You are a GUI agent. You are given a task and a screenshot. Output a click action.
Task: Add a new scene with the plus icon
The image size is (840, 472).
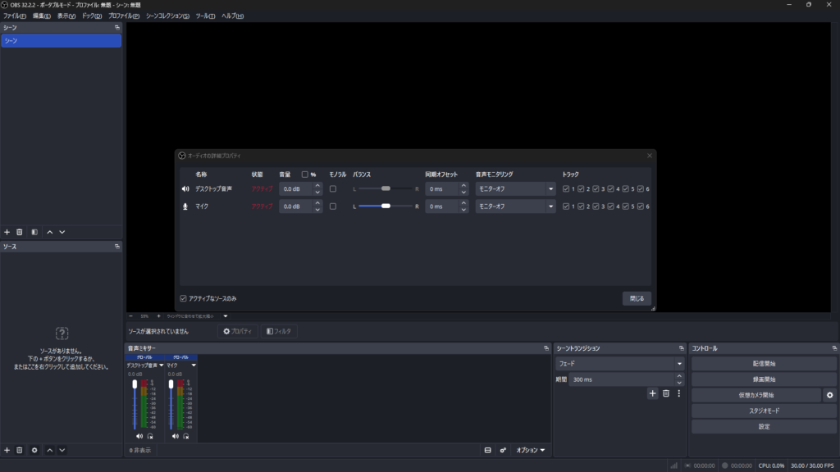(7, 232)
